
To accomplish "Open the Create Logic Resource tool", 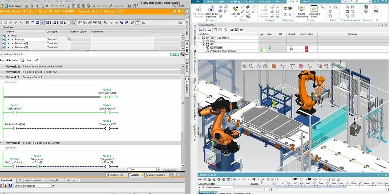I will (x=211, y=11).
